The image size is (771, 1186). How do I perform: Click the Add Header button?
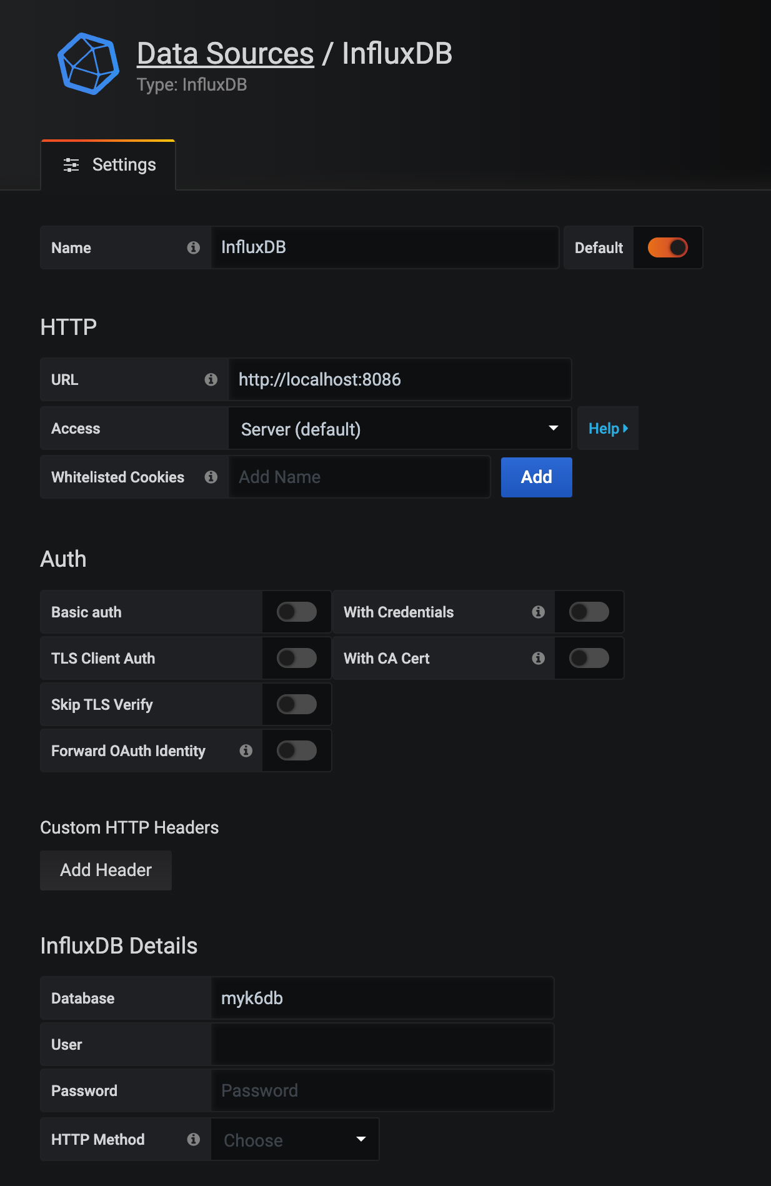[106, 870]
